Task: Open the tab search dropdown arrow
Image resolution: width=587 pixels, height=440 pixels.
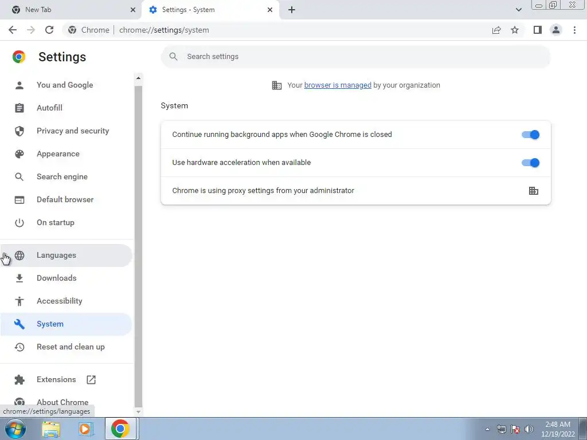Action: pos(518,10)
